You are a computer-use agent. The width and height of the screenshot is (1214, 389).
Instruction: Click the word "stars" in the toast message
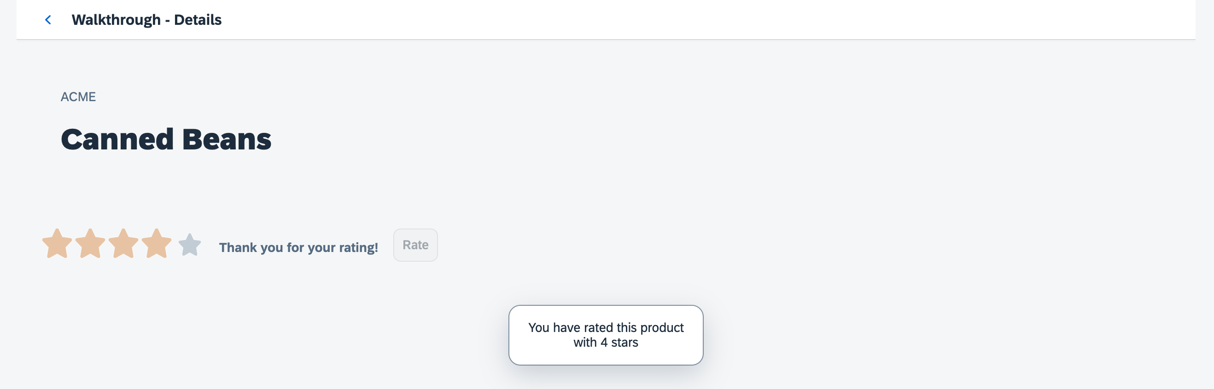pos(625,343)
